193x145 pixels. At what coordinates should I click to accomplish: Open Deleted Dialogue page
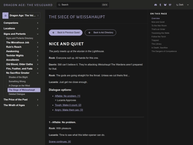pos(17,94)
